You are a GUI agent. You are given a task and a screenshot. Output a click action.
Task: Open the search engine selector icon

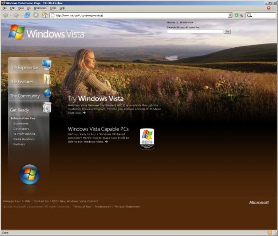pyautogui.click(x=249, y=15)
